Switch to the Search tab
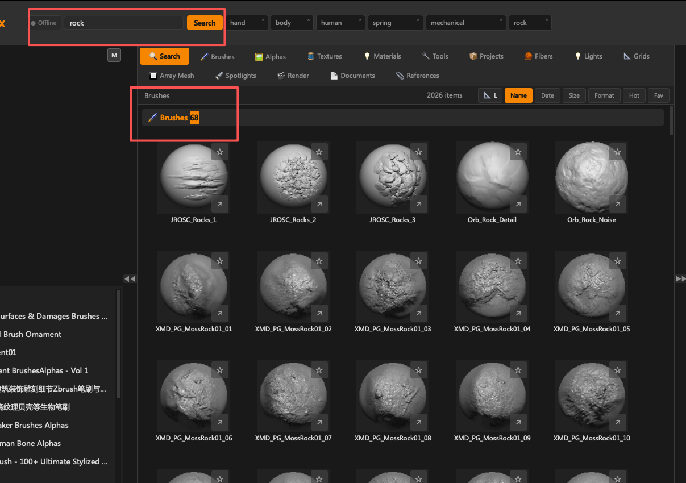 [165, 56]
